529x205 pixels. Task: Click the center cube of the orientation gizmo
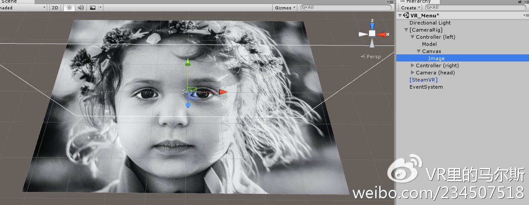372,33
